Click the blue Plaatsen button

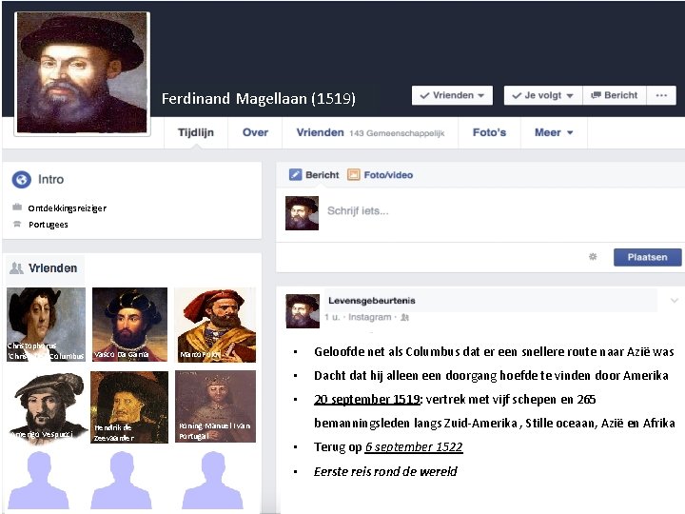click(x=648, y=257)
